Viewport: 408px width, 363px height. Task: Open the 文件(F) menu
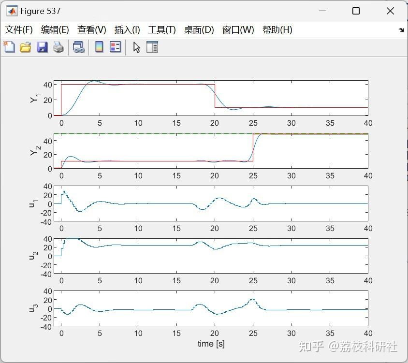click(18, 29)
